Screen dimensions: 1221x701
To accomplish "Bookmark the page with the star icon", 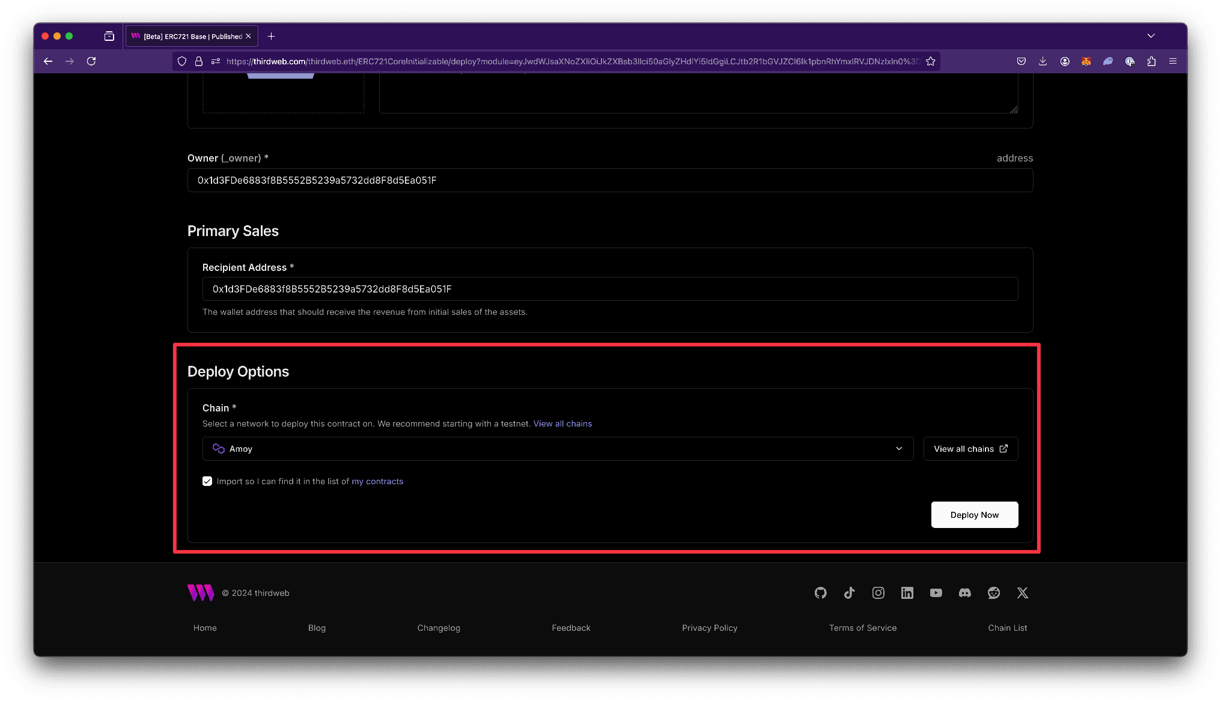I will [930, 61].
